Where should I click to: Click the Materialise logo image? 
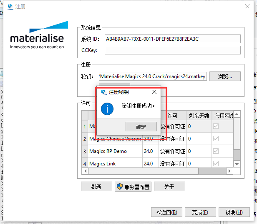pyautogui.click(x=39, y=35)
